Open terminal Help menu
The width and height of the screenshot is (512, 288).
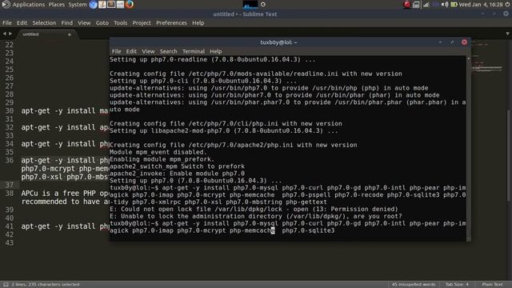tap(215, 51)
